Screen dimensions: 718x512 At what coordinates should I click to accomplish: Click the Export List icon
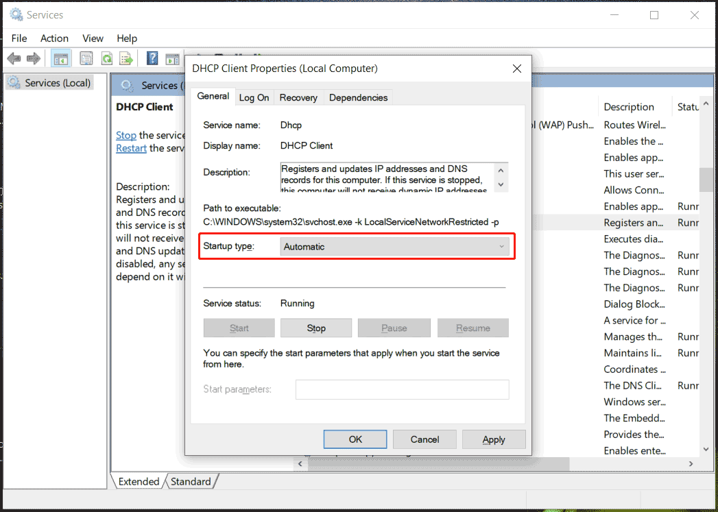coord(125,59)
